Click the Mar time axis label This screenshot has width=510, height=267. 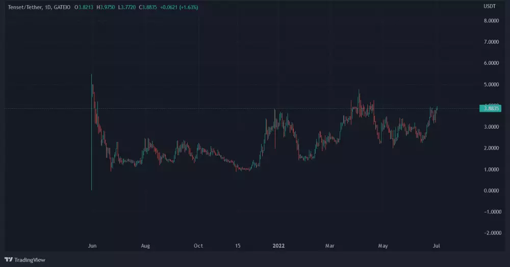pos(329,246)
